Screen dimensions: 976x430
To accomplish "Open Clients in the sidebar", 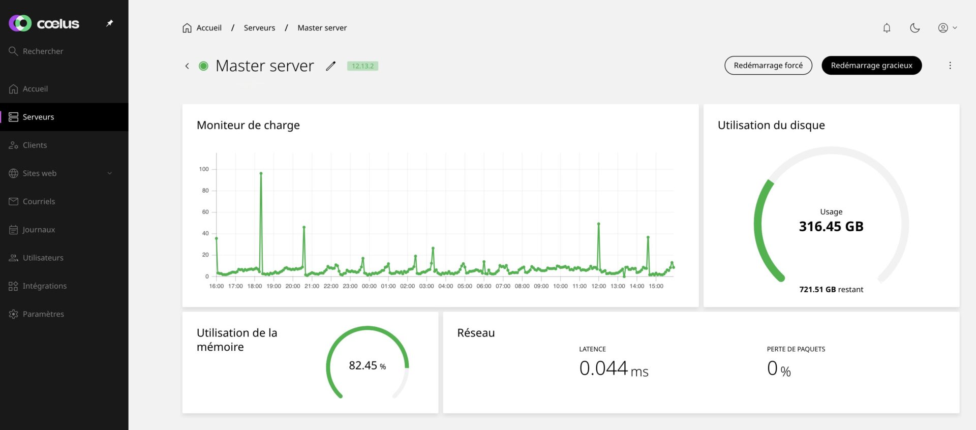I will pyautogui.click(x=64, y=145).
